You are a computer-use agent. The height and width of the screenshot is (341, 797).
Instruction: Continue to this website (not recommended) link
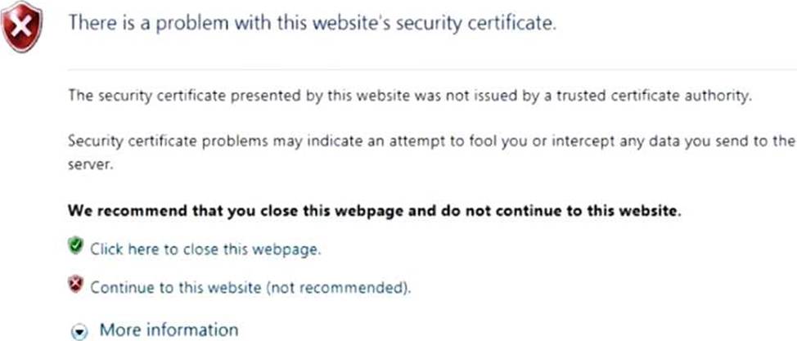(x=250, y=288)
